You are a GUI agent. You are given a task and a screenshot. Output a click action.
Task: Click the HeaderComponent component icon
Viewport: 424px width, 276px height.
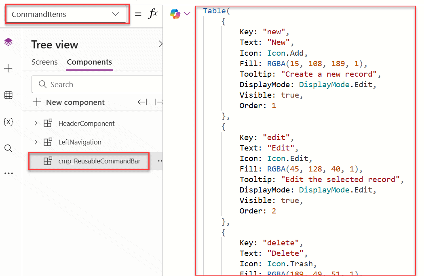48,123
